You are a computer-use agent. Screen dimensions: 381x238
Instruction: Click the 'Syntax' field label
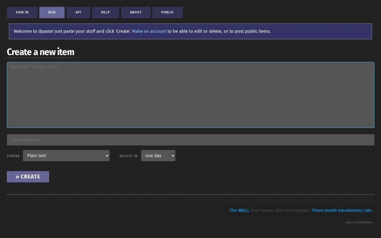coord(13,156)
